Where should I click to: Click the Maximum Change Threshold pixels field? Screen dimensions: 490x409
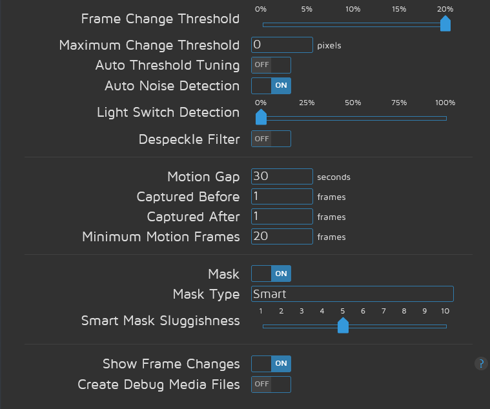click(x=282, y=45)
